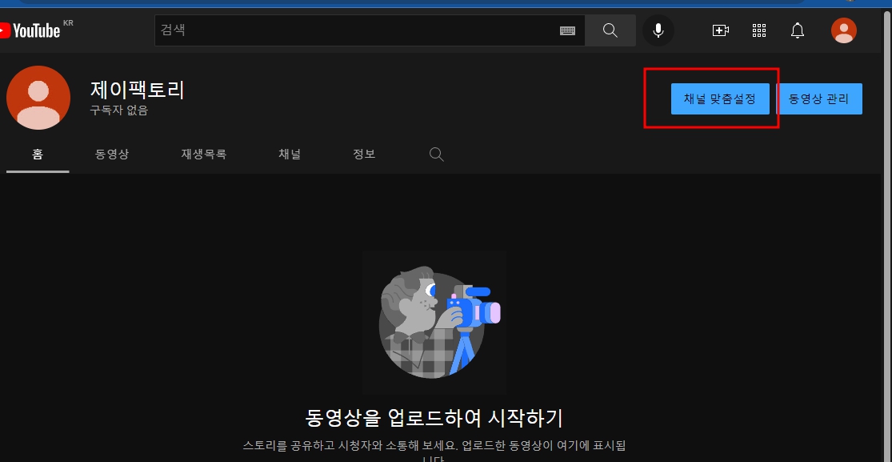Click the 채널 맞춤설정 button

720,98
